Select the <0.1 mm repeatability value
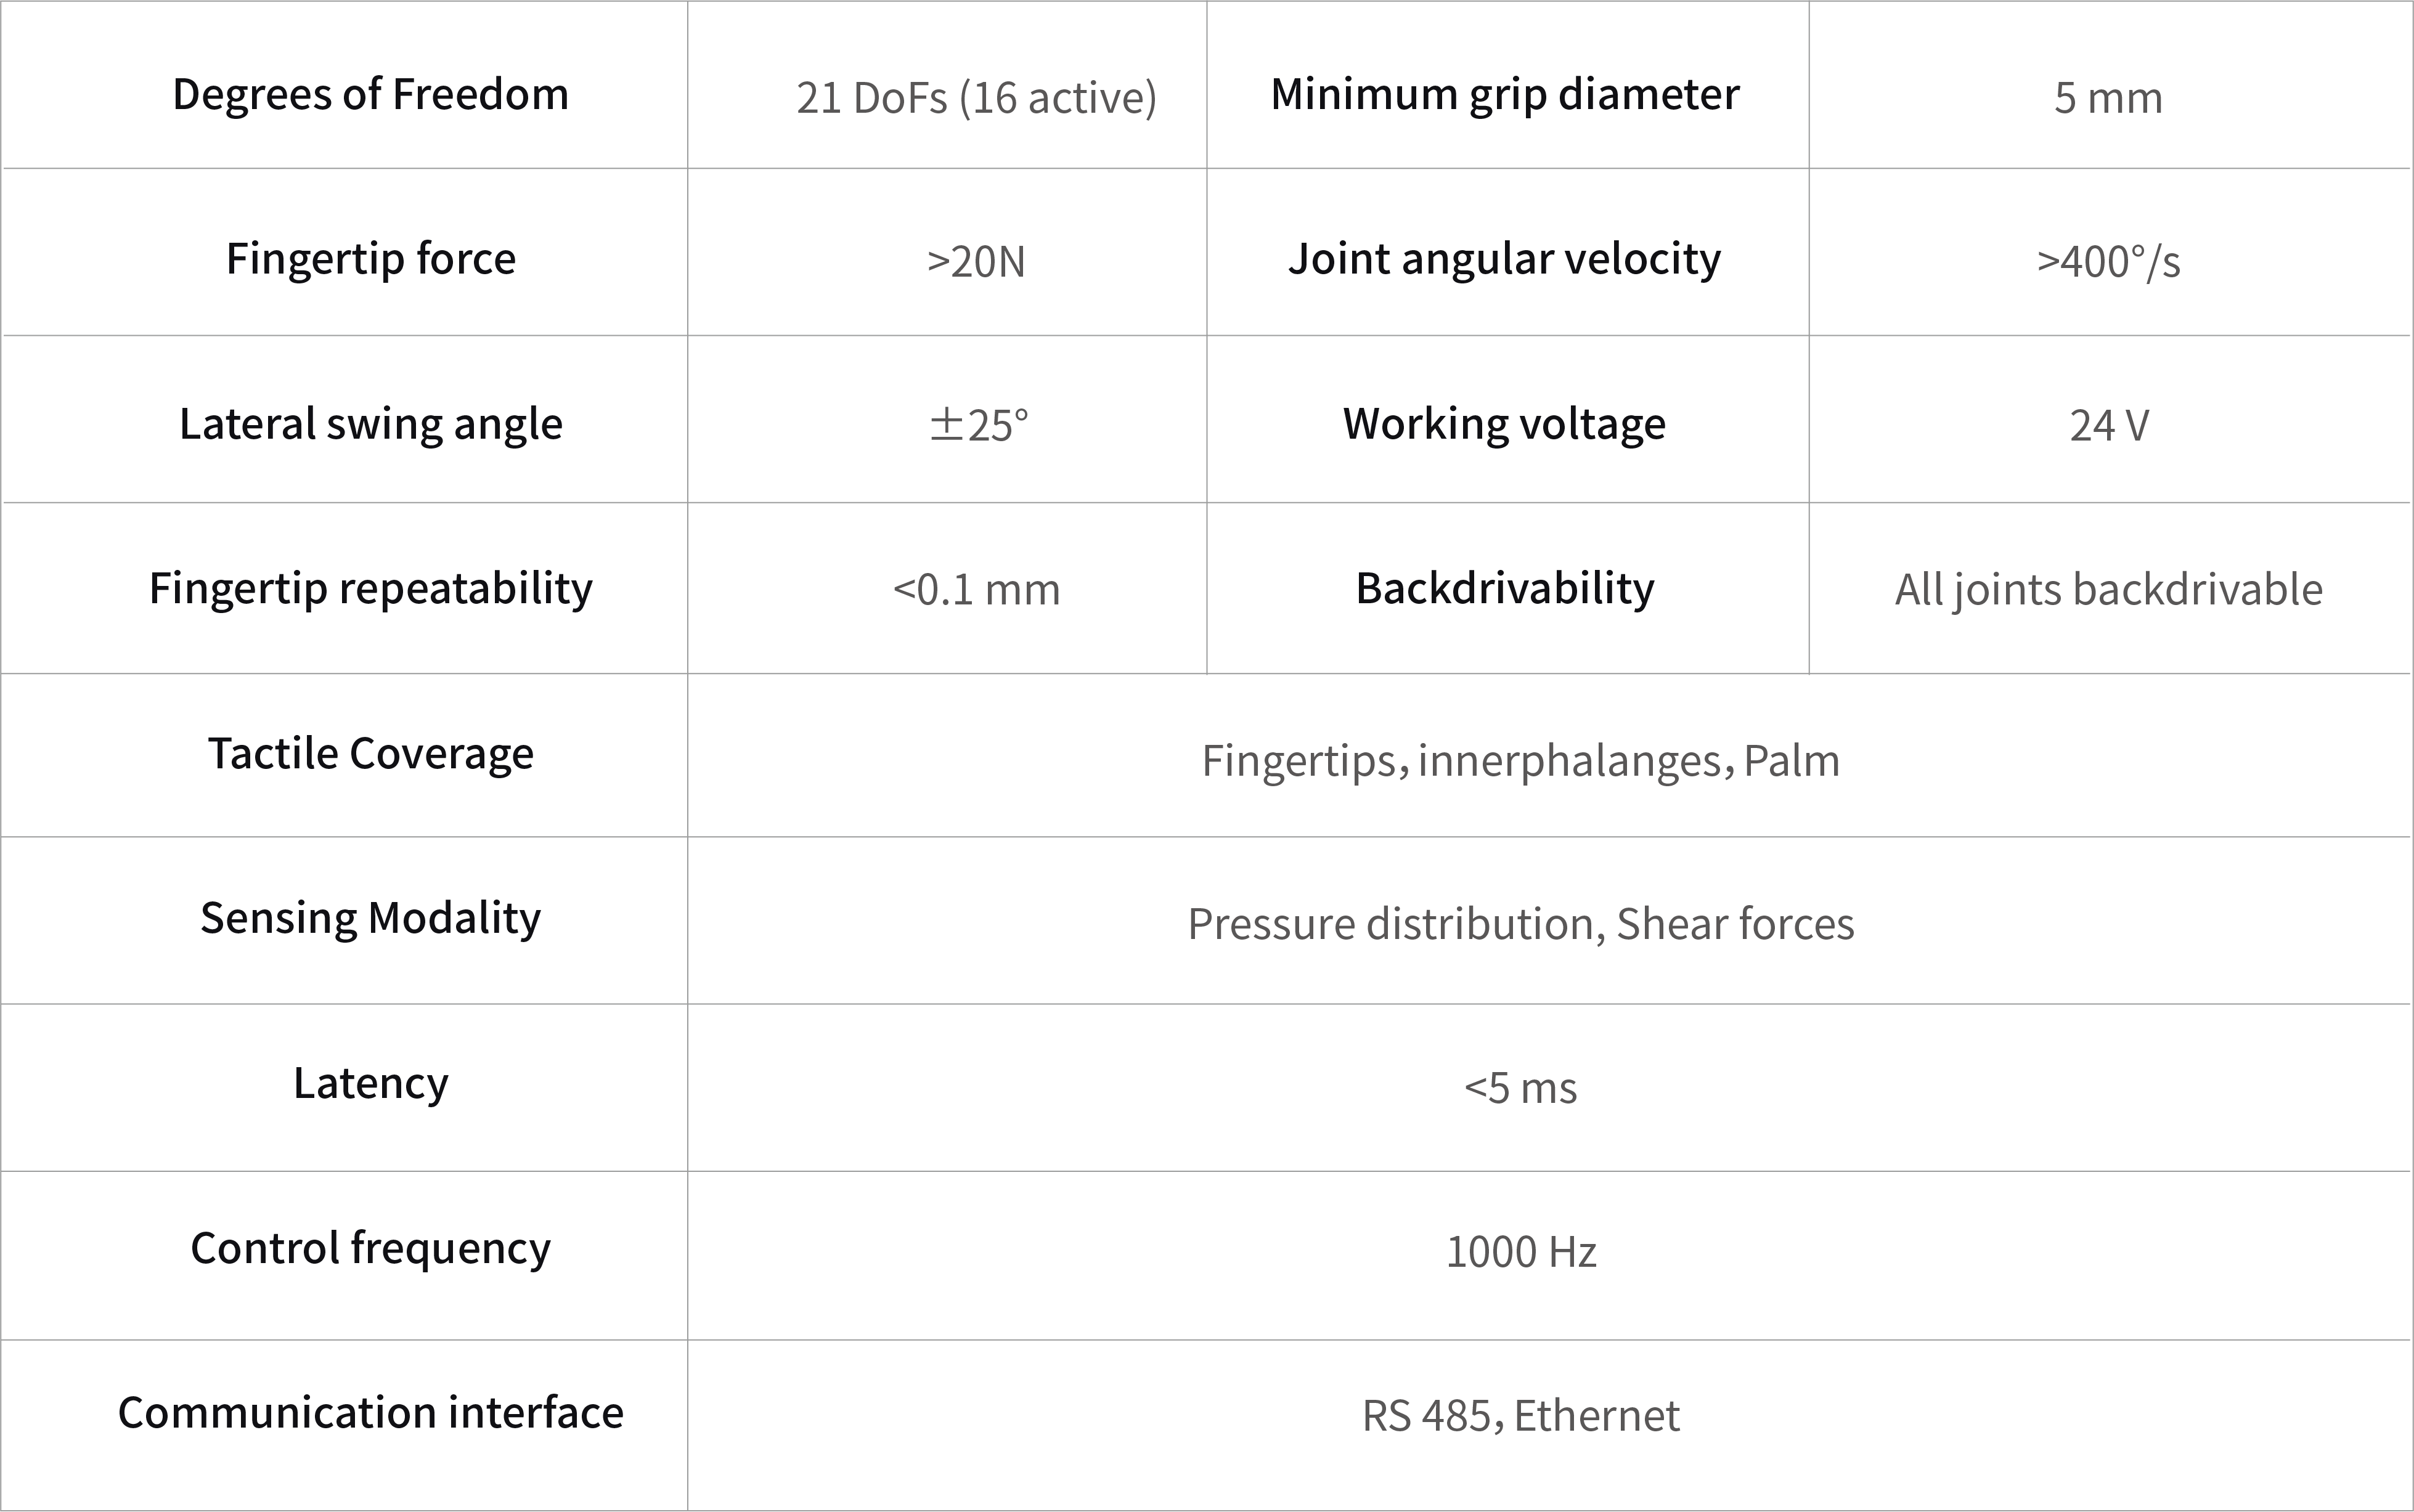The image size is (2414, 1512). (976, 590)
